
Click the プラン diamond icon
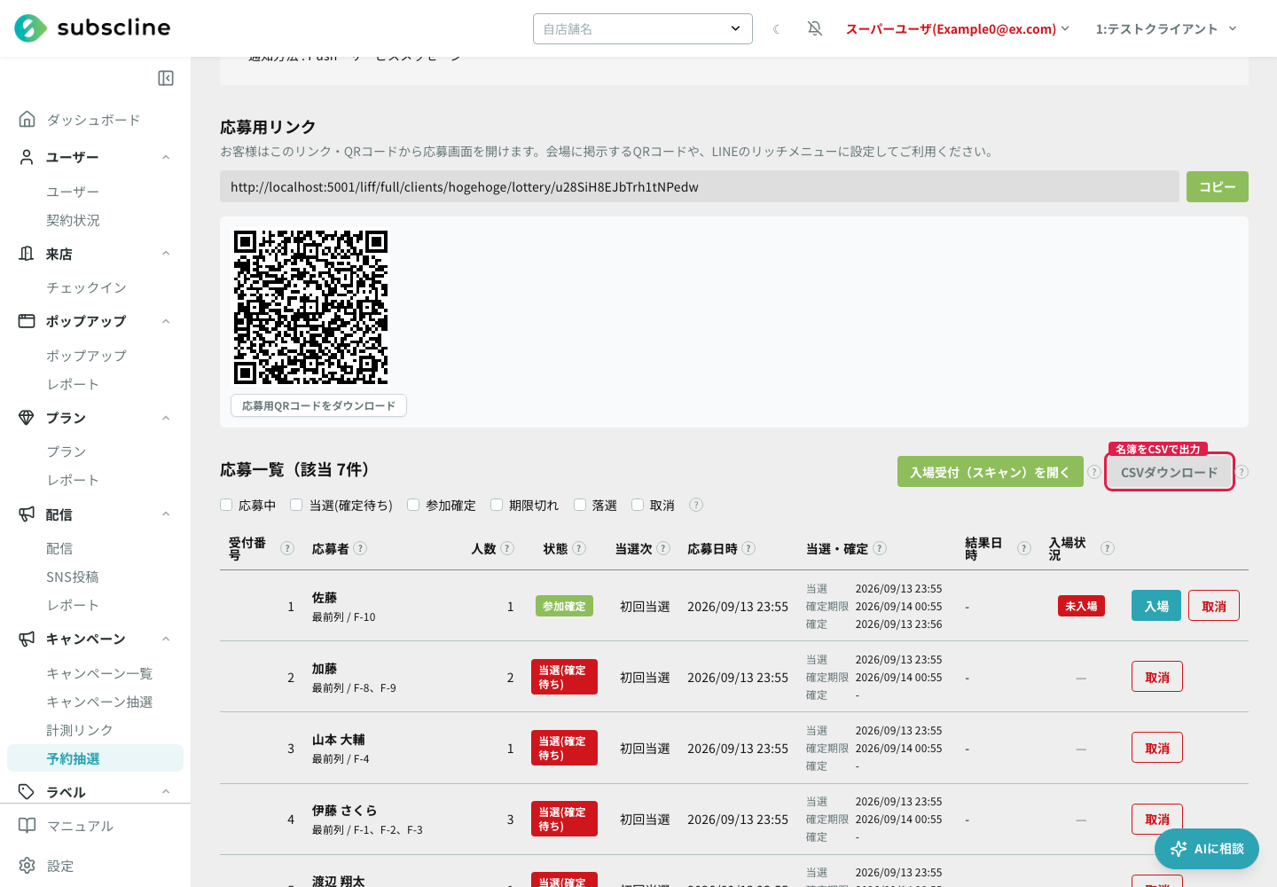[27, 418]
